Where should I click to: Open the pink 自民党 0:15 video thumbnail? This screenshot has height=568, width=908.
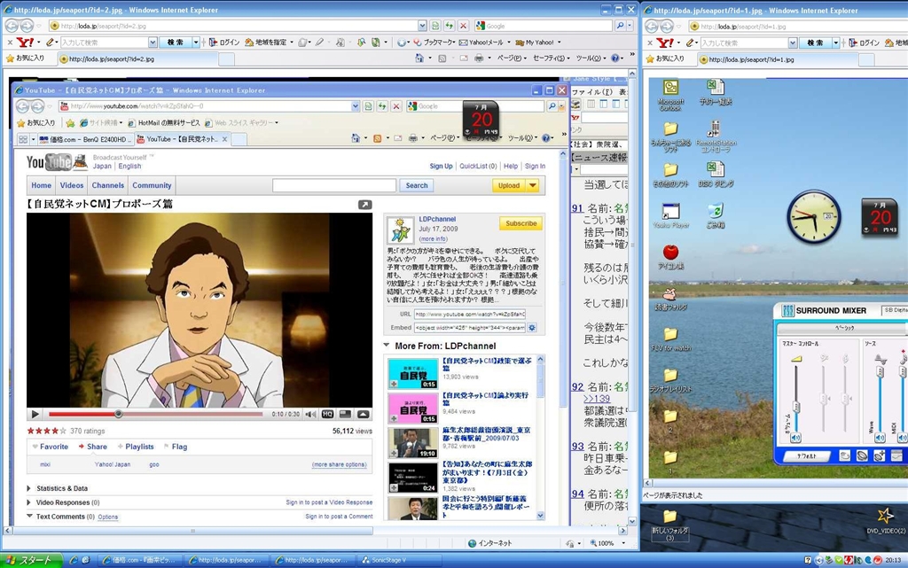click(x=413, y=408)
